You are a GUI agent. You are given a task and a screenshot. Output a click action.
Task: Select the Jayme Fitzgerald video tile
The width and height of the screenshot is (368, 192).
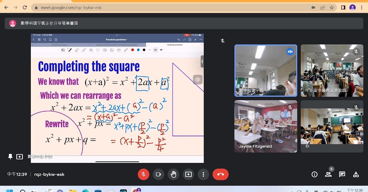pyautogui.click(x=266, y=126)
